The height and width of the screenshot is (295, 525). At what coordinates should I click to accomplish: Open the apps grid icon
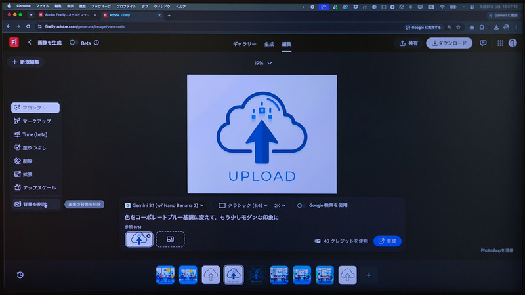click(500, 43)
